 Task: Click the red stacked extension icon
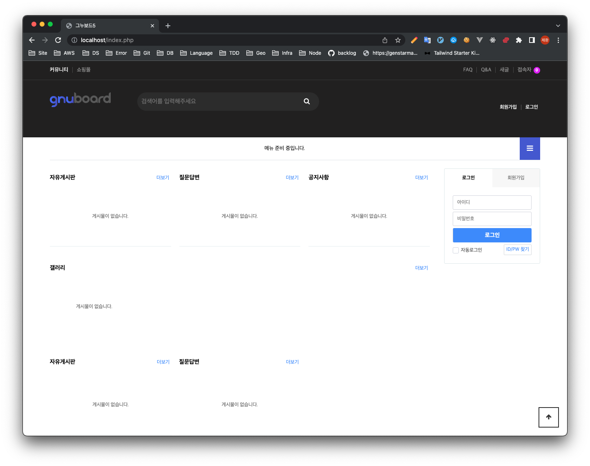pyautogui.click(x=506, y=40)
